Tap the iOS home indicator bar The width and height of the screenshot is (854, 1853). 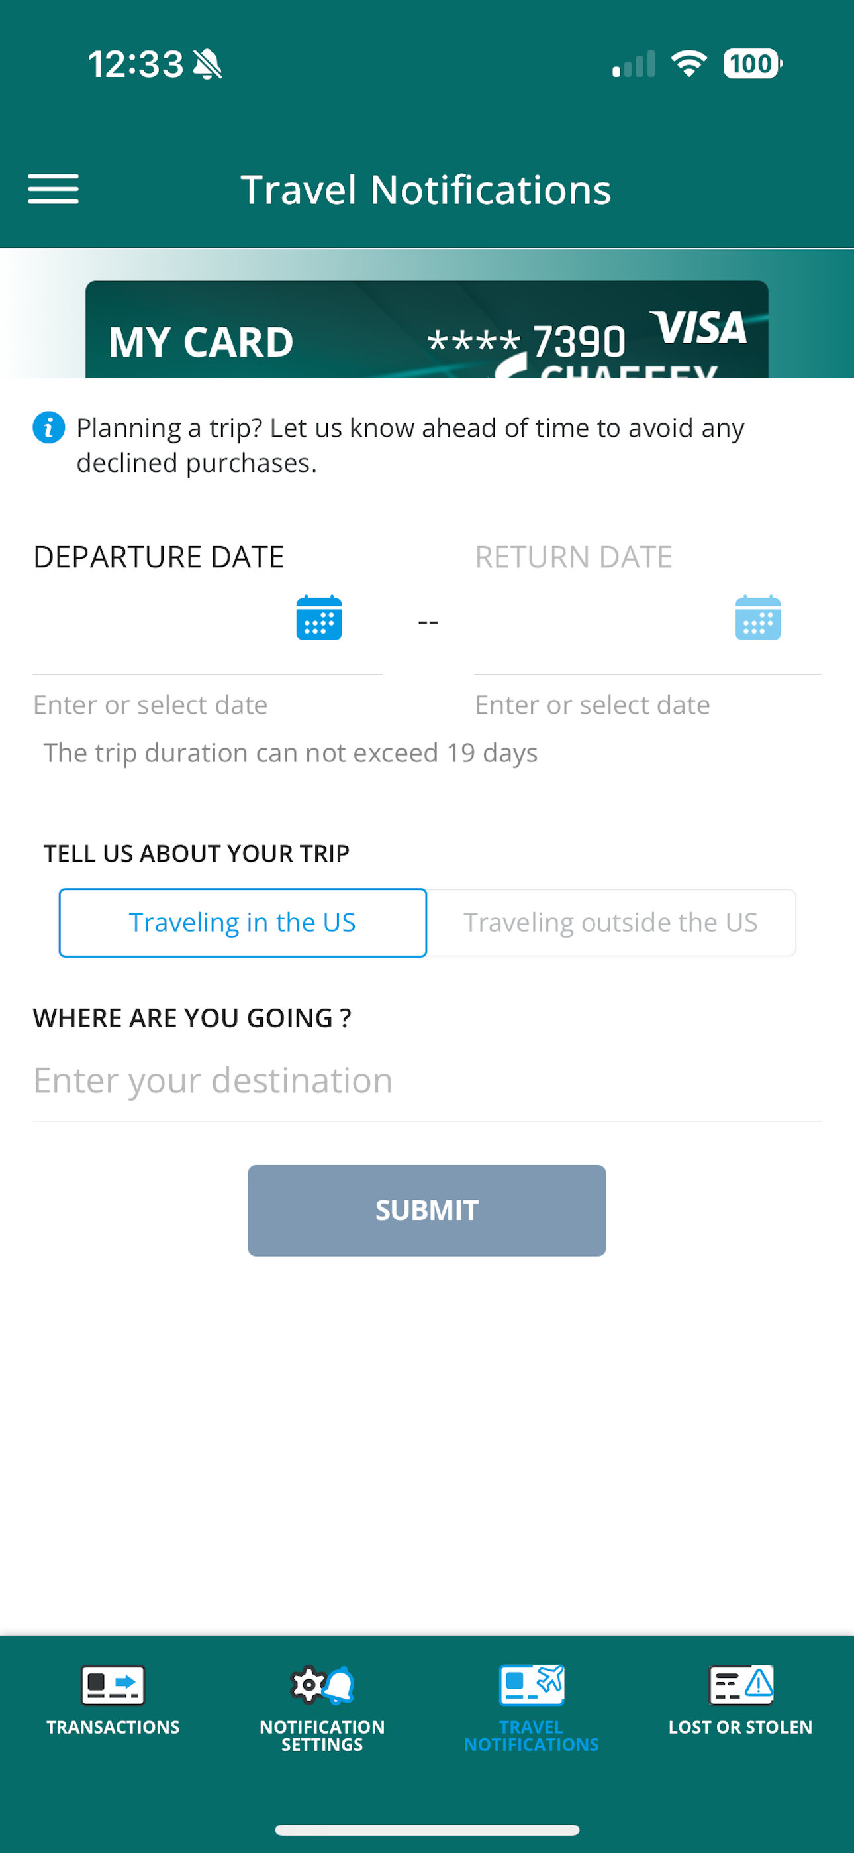tap(427, 1829)
